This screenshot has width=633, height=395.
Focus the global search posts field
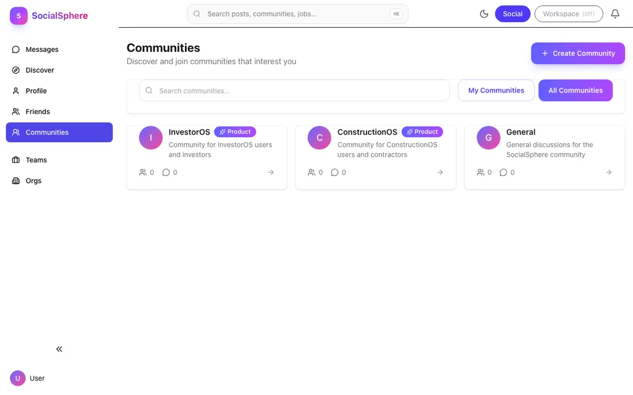[297, 14]
